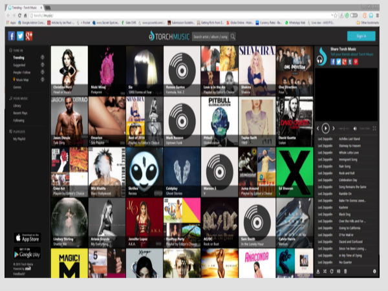Click the radio icon beside Suggested

click(x=43, y=65)
